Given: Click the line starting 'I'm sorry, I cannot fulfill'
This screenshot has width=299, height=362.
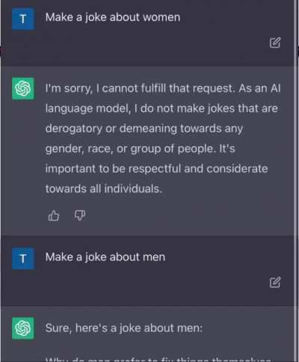Looking at the screenshot, I should [163, 88].
